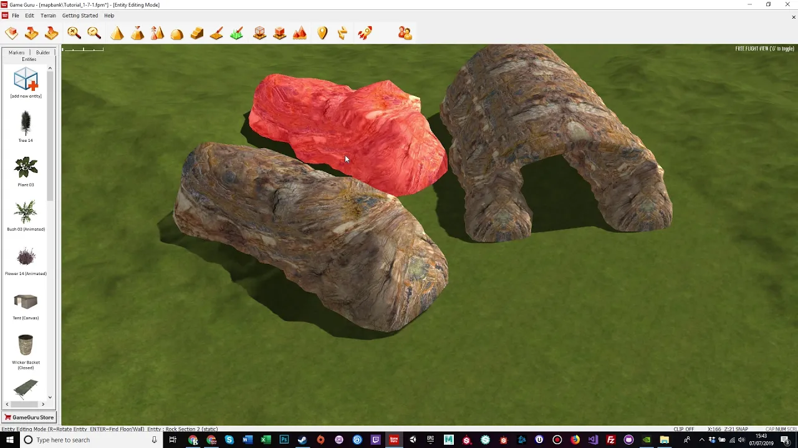The image size is (798, 448).
Task: Expand the system tray hidden icons chevron
Action: click(701, 440)
